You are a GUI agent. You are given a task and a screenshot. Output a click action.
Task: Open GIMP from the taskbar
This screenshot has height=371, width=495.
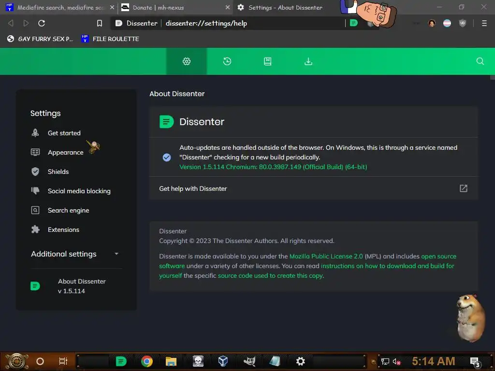249,361
